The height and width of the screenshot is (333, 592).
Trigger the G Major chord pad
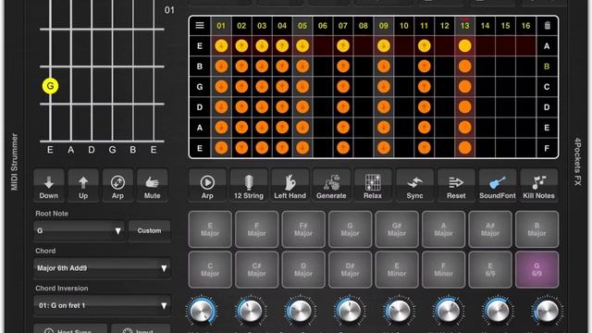coord(350,229)
